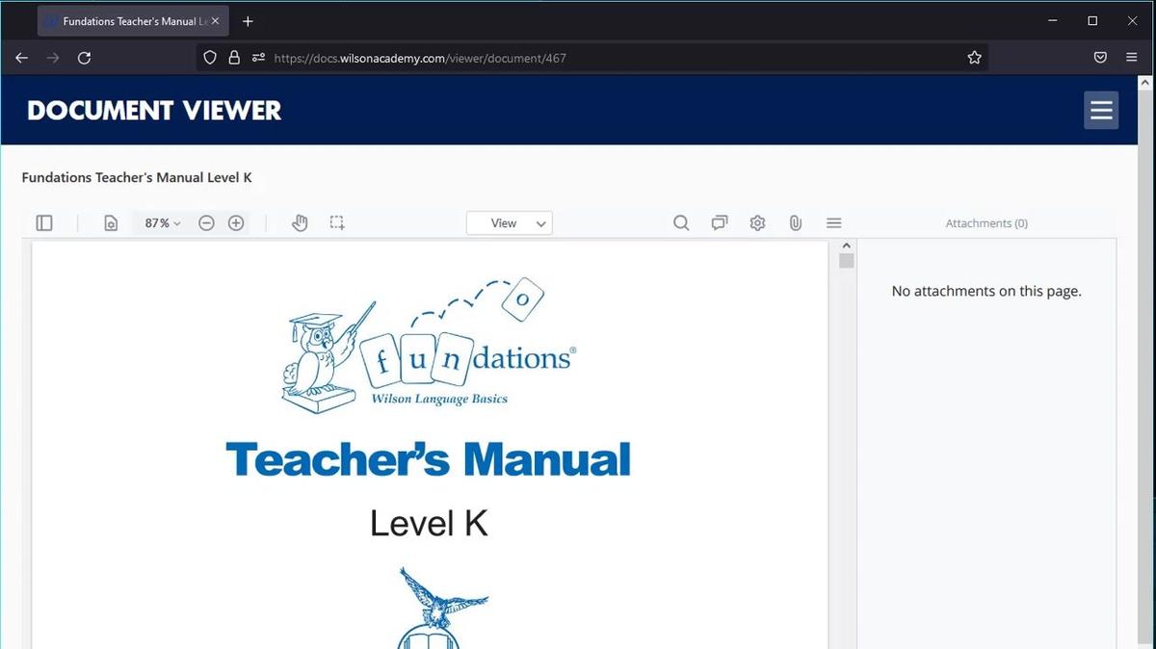Click the Fundations Teacher's Manual Level K title
1156x649 pixels.
(137, 177)
